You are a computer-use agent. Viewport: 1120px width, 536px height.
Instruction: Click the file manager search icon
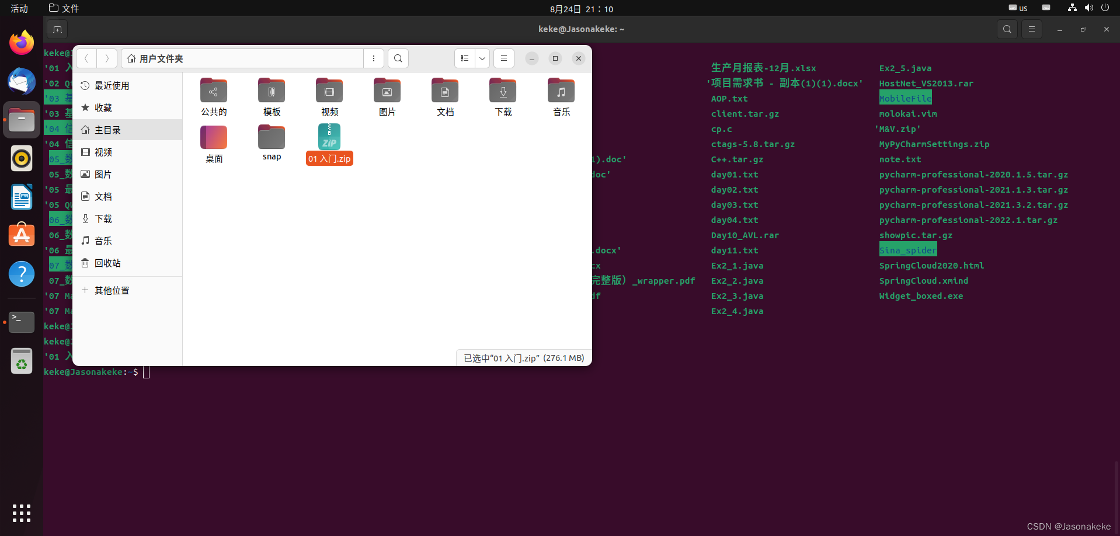click(398, 58)
